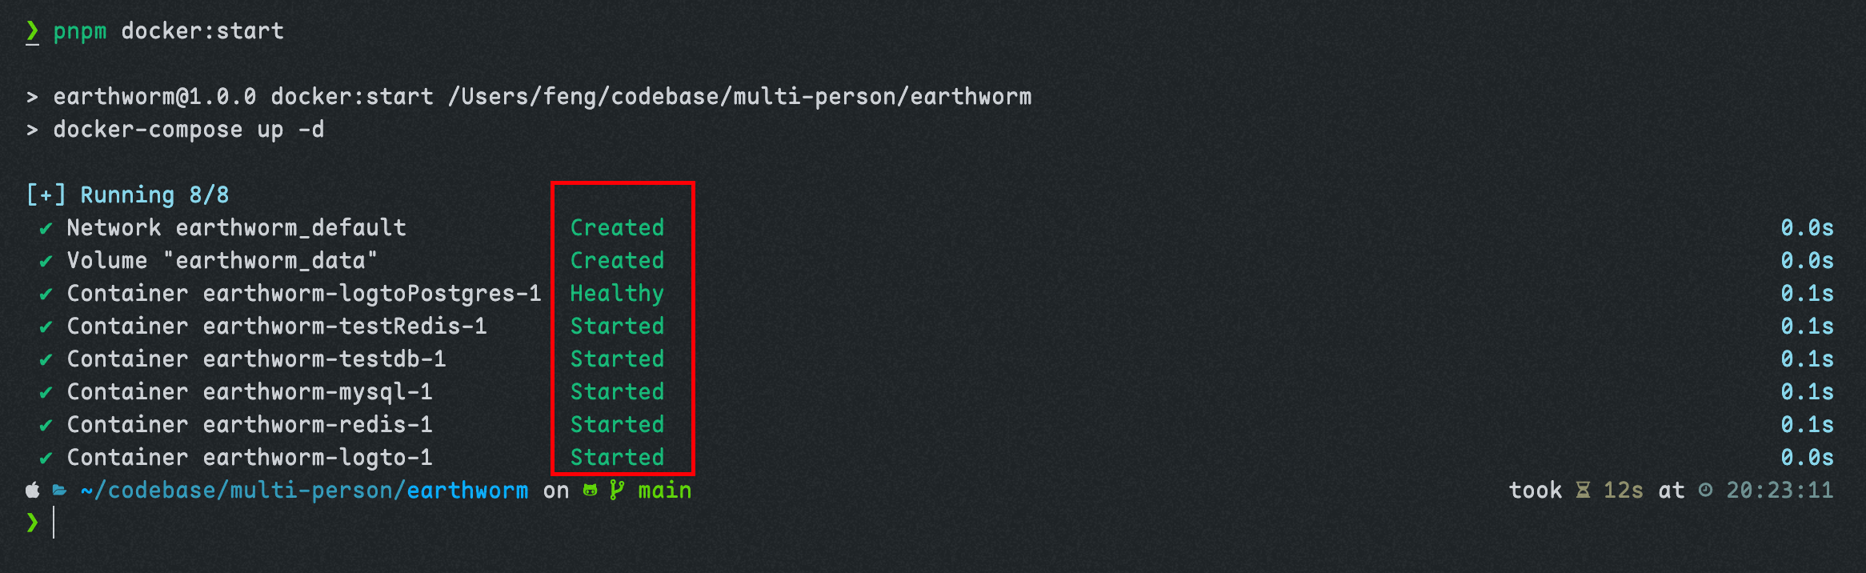Click the ~/codebase/multi-person/earthworm path

[304, 490]
